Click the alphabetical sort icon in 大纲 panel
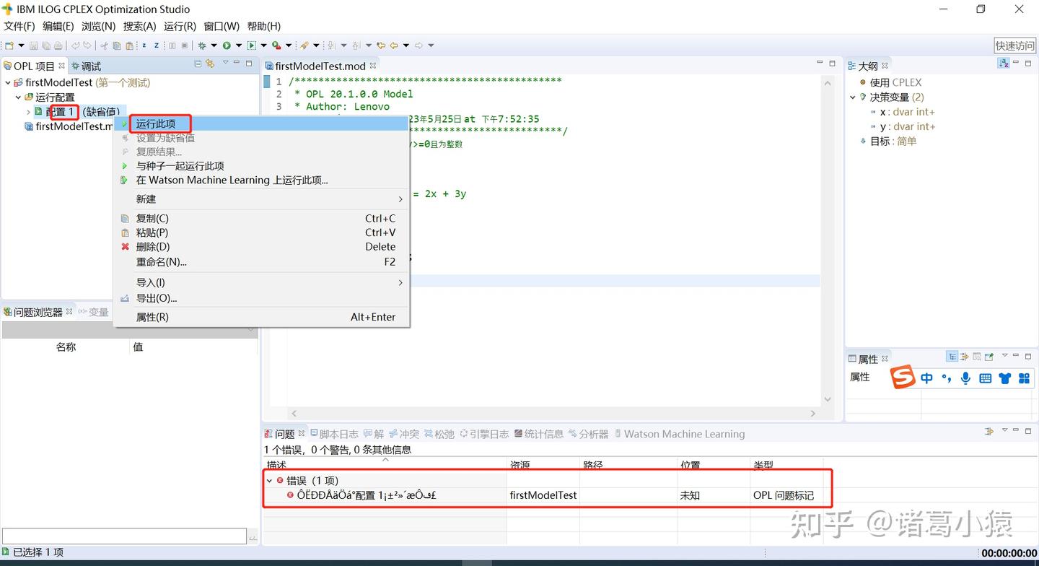This screenshot has width=1039, height=566. coord(1003,63)
